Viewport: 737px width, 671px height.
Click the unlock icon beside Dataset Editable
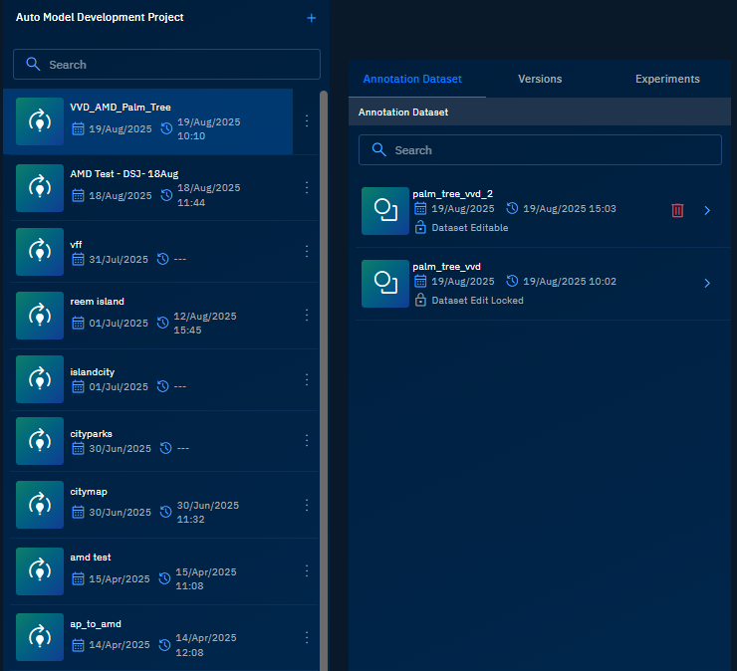tap(420, 228)
